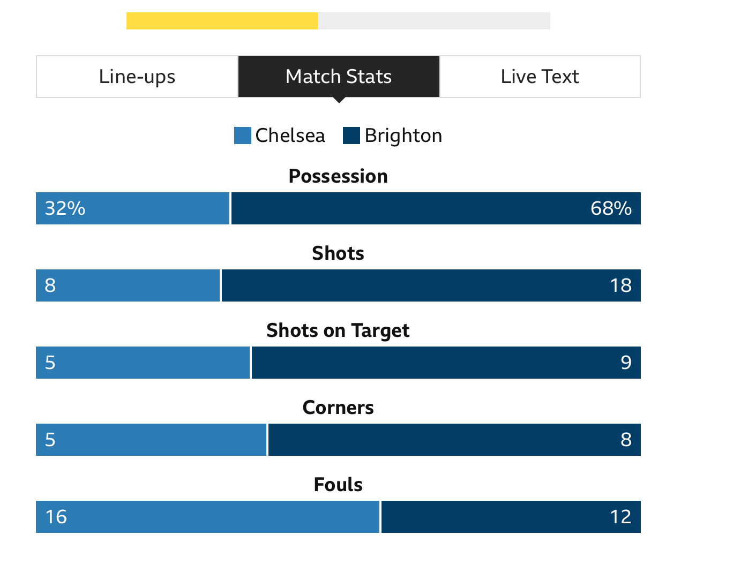The image size is (733, 587).
Task: Click Chelsea's 16 fouls bar
Action: 208,517
